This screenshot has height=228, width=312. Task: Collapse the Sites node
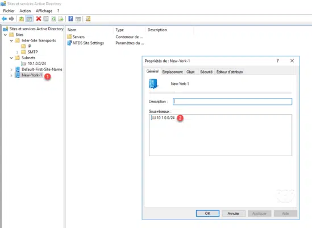coord(5,35)
